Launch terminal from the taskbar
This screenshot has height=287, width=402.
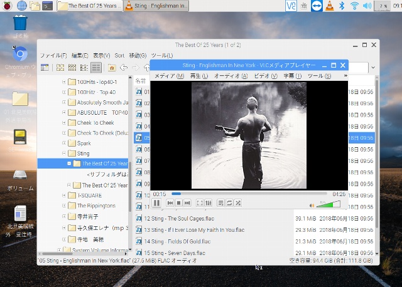point(48,6)
